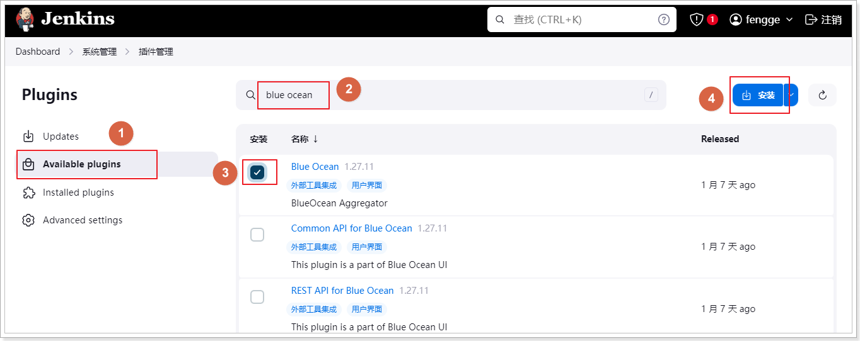Image resolution: width=860 pixels, height=341 pixels.
Task: Check the Common API for Blue Ocean checkbox
Action: click(x=257, y=235)
